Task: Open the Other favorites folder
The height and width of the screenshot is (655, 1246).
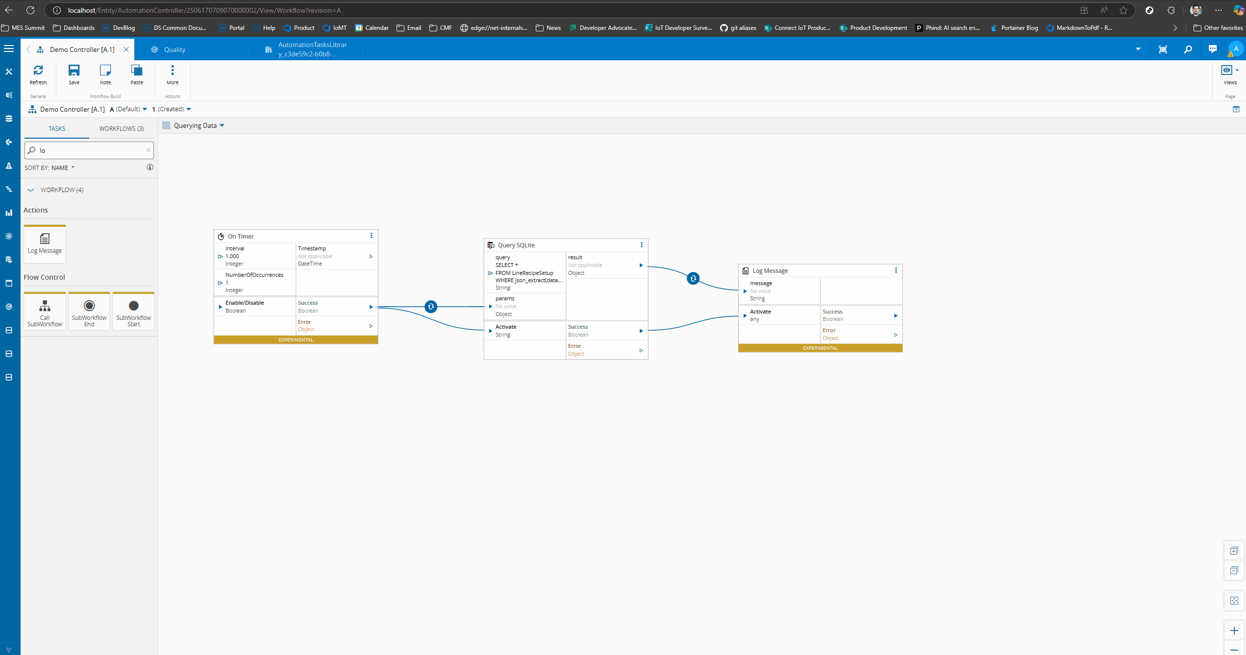Action: pyautogui.click(x=1218, y=28)
